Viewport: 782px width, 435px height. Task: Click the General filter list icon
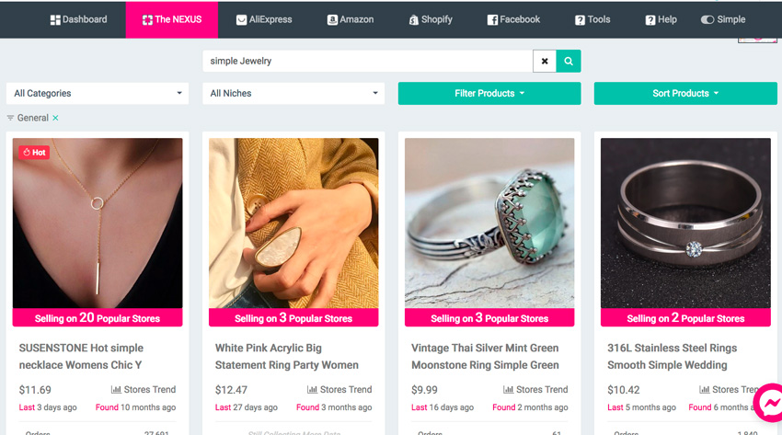[x=11, y=118]
